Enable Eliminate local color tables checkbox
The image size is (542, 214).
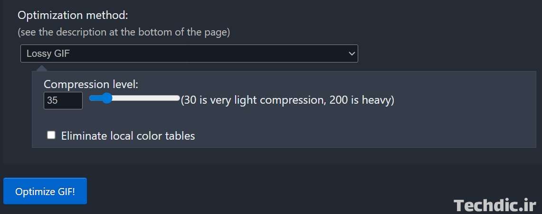point(51,135)
